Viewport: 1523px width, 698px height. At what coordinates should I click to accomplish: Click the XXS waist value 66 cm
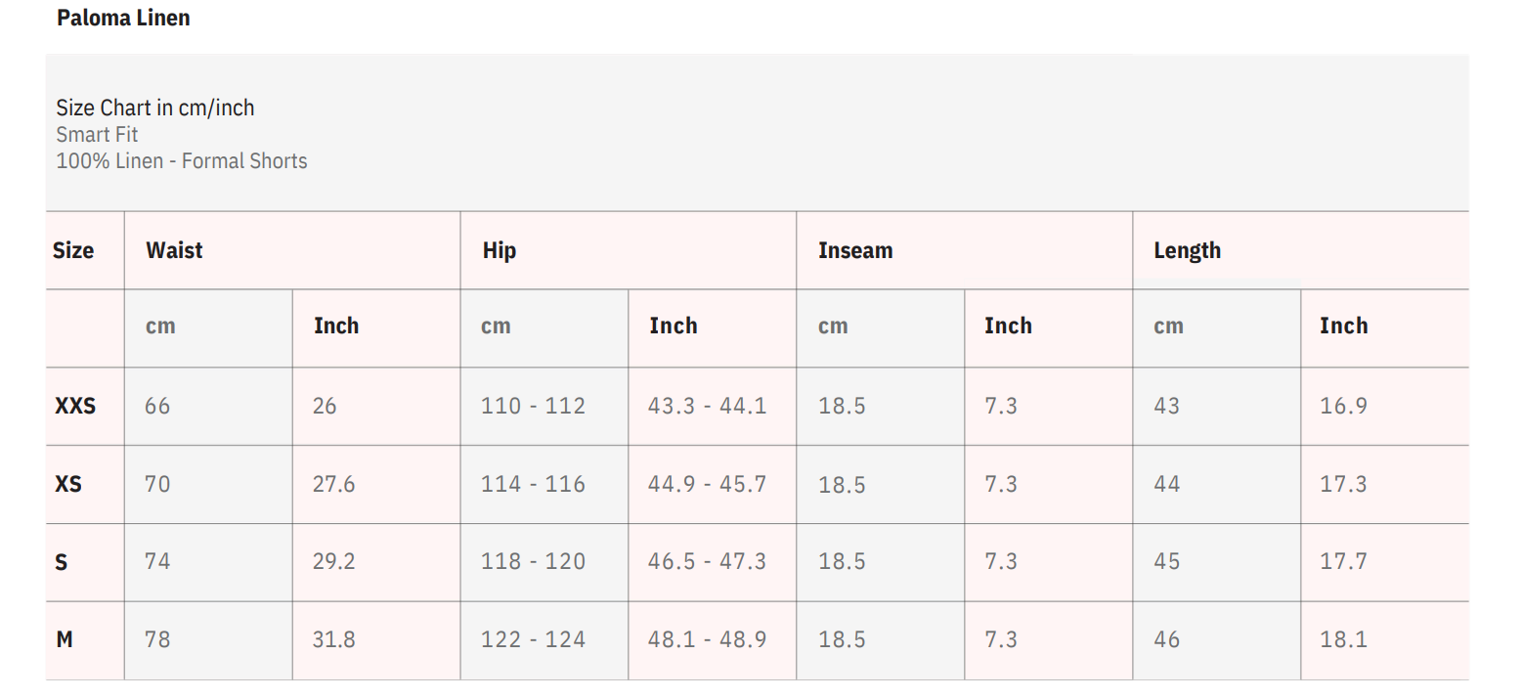click(x=157, y=406)
